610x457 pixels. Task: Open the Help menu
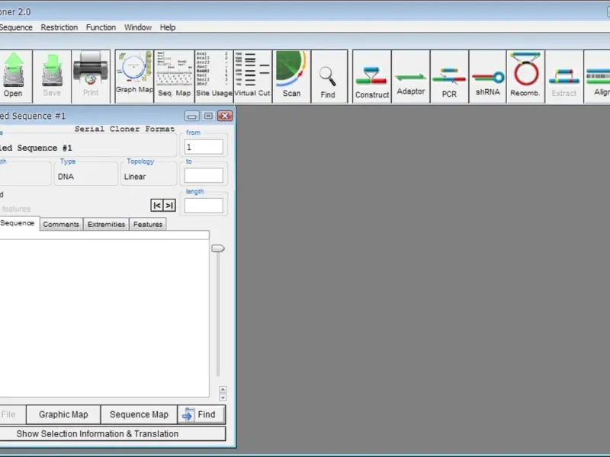click(x=168, y=27)
